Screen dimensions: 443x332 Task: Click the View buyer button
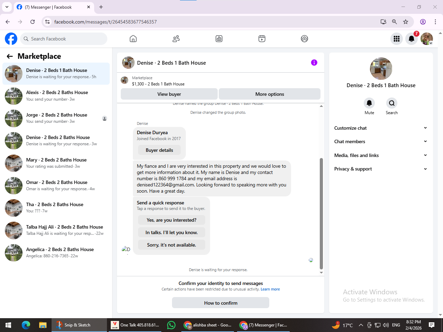pos(169,94)
